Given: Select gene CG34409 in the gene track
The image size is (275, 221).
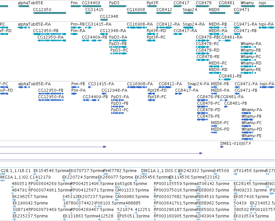Looking at the screenshot, I should point(91,3).
